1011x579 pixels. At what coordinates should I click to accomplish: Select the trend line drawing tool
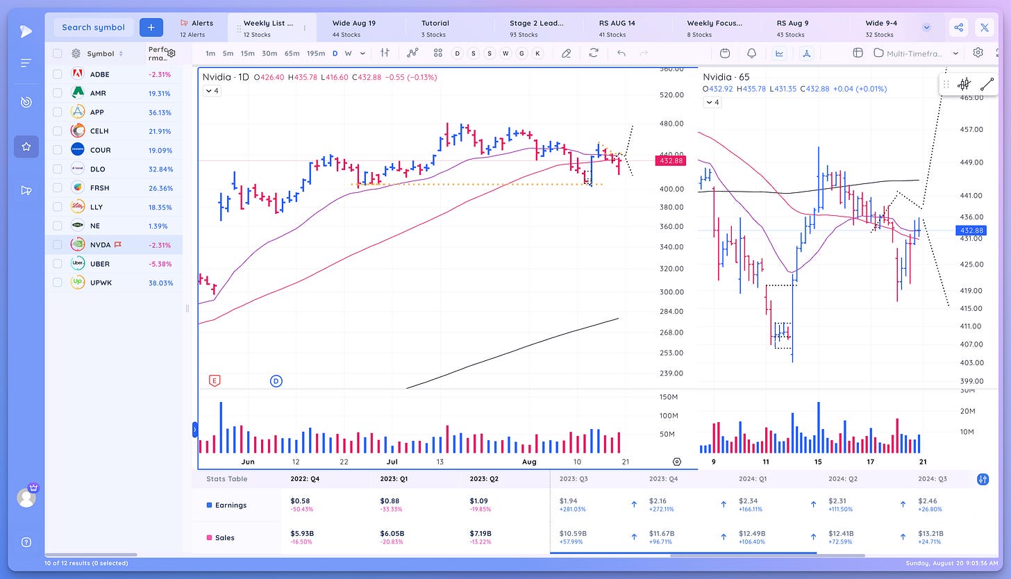[x=987, y=85]
